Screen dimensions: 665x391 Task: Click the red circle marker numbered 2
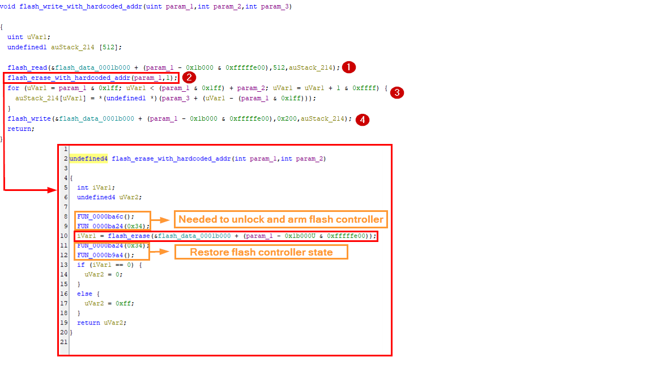[190, 78]
